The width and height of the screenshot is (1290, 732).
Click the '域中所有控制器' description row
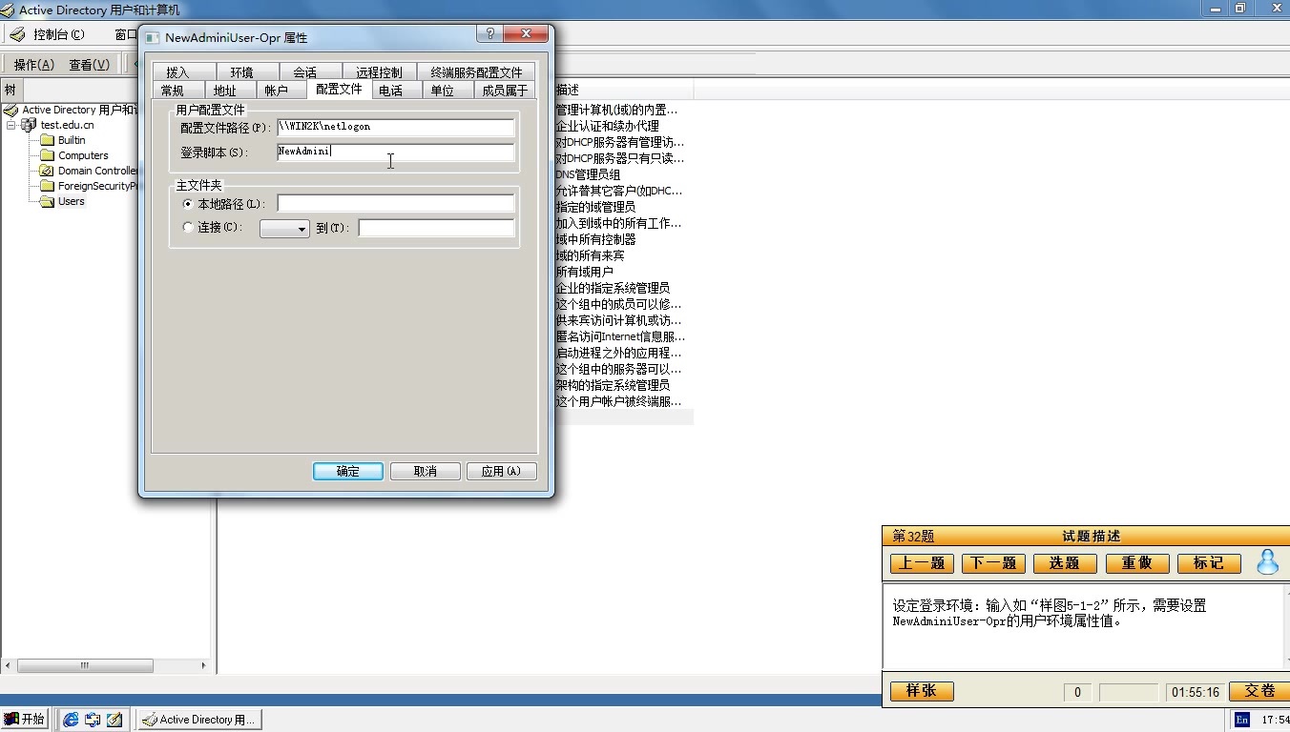coord(595,239)
